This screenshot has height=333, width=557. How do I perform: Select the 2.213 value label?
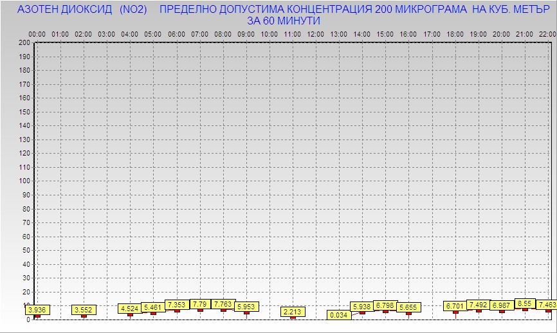(293, 312)
